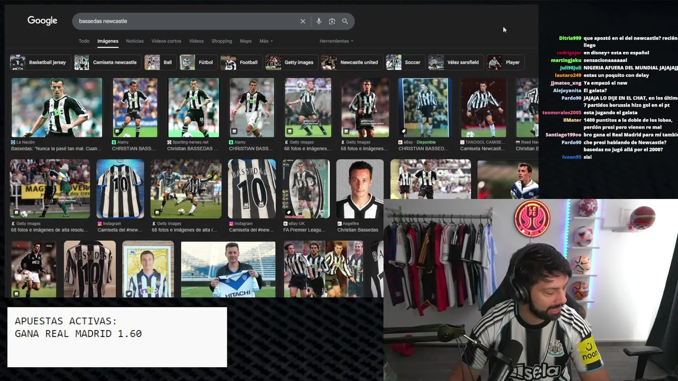The width and height of the screenshot is (678, 381).
Task: Open the Videos cortos tab
Action: click(x=166, y=41)
